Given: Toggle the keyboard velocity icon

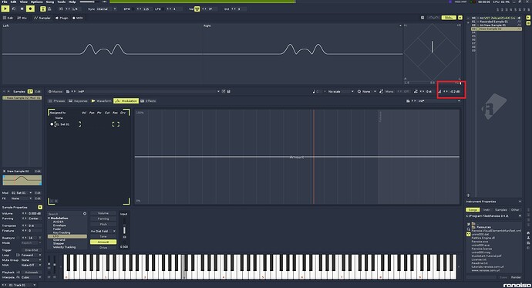Looking at the screenshot, I should 197,8.
